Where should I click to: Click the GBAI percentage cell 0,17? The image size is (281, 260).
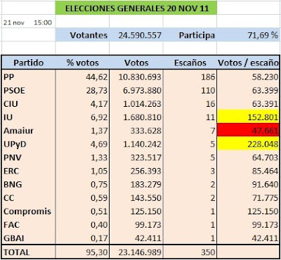pyautogui.click(x=82, y=238)
